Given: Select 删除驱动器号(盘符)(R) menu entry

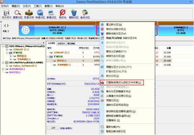Looking at the screenshot, I should click(127, 116).
